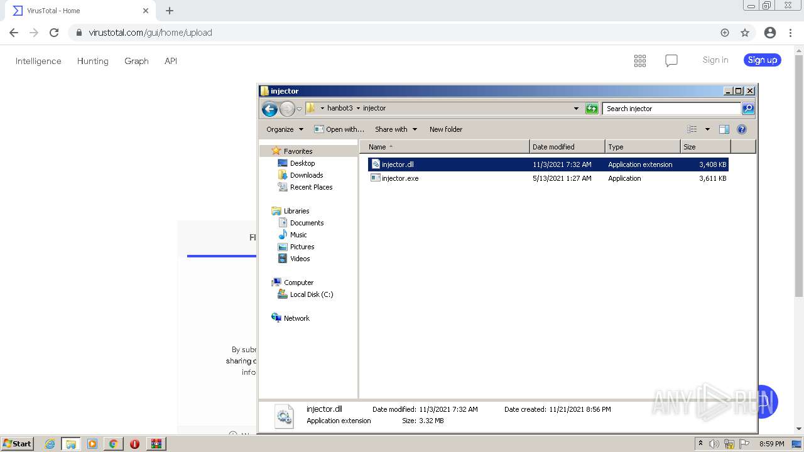Click Chrome back button
The height and width of the screenshot is (452, 804).
[x=14, y=33]
